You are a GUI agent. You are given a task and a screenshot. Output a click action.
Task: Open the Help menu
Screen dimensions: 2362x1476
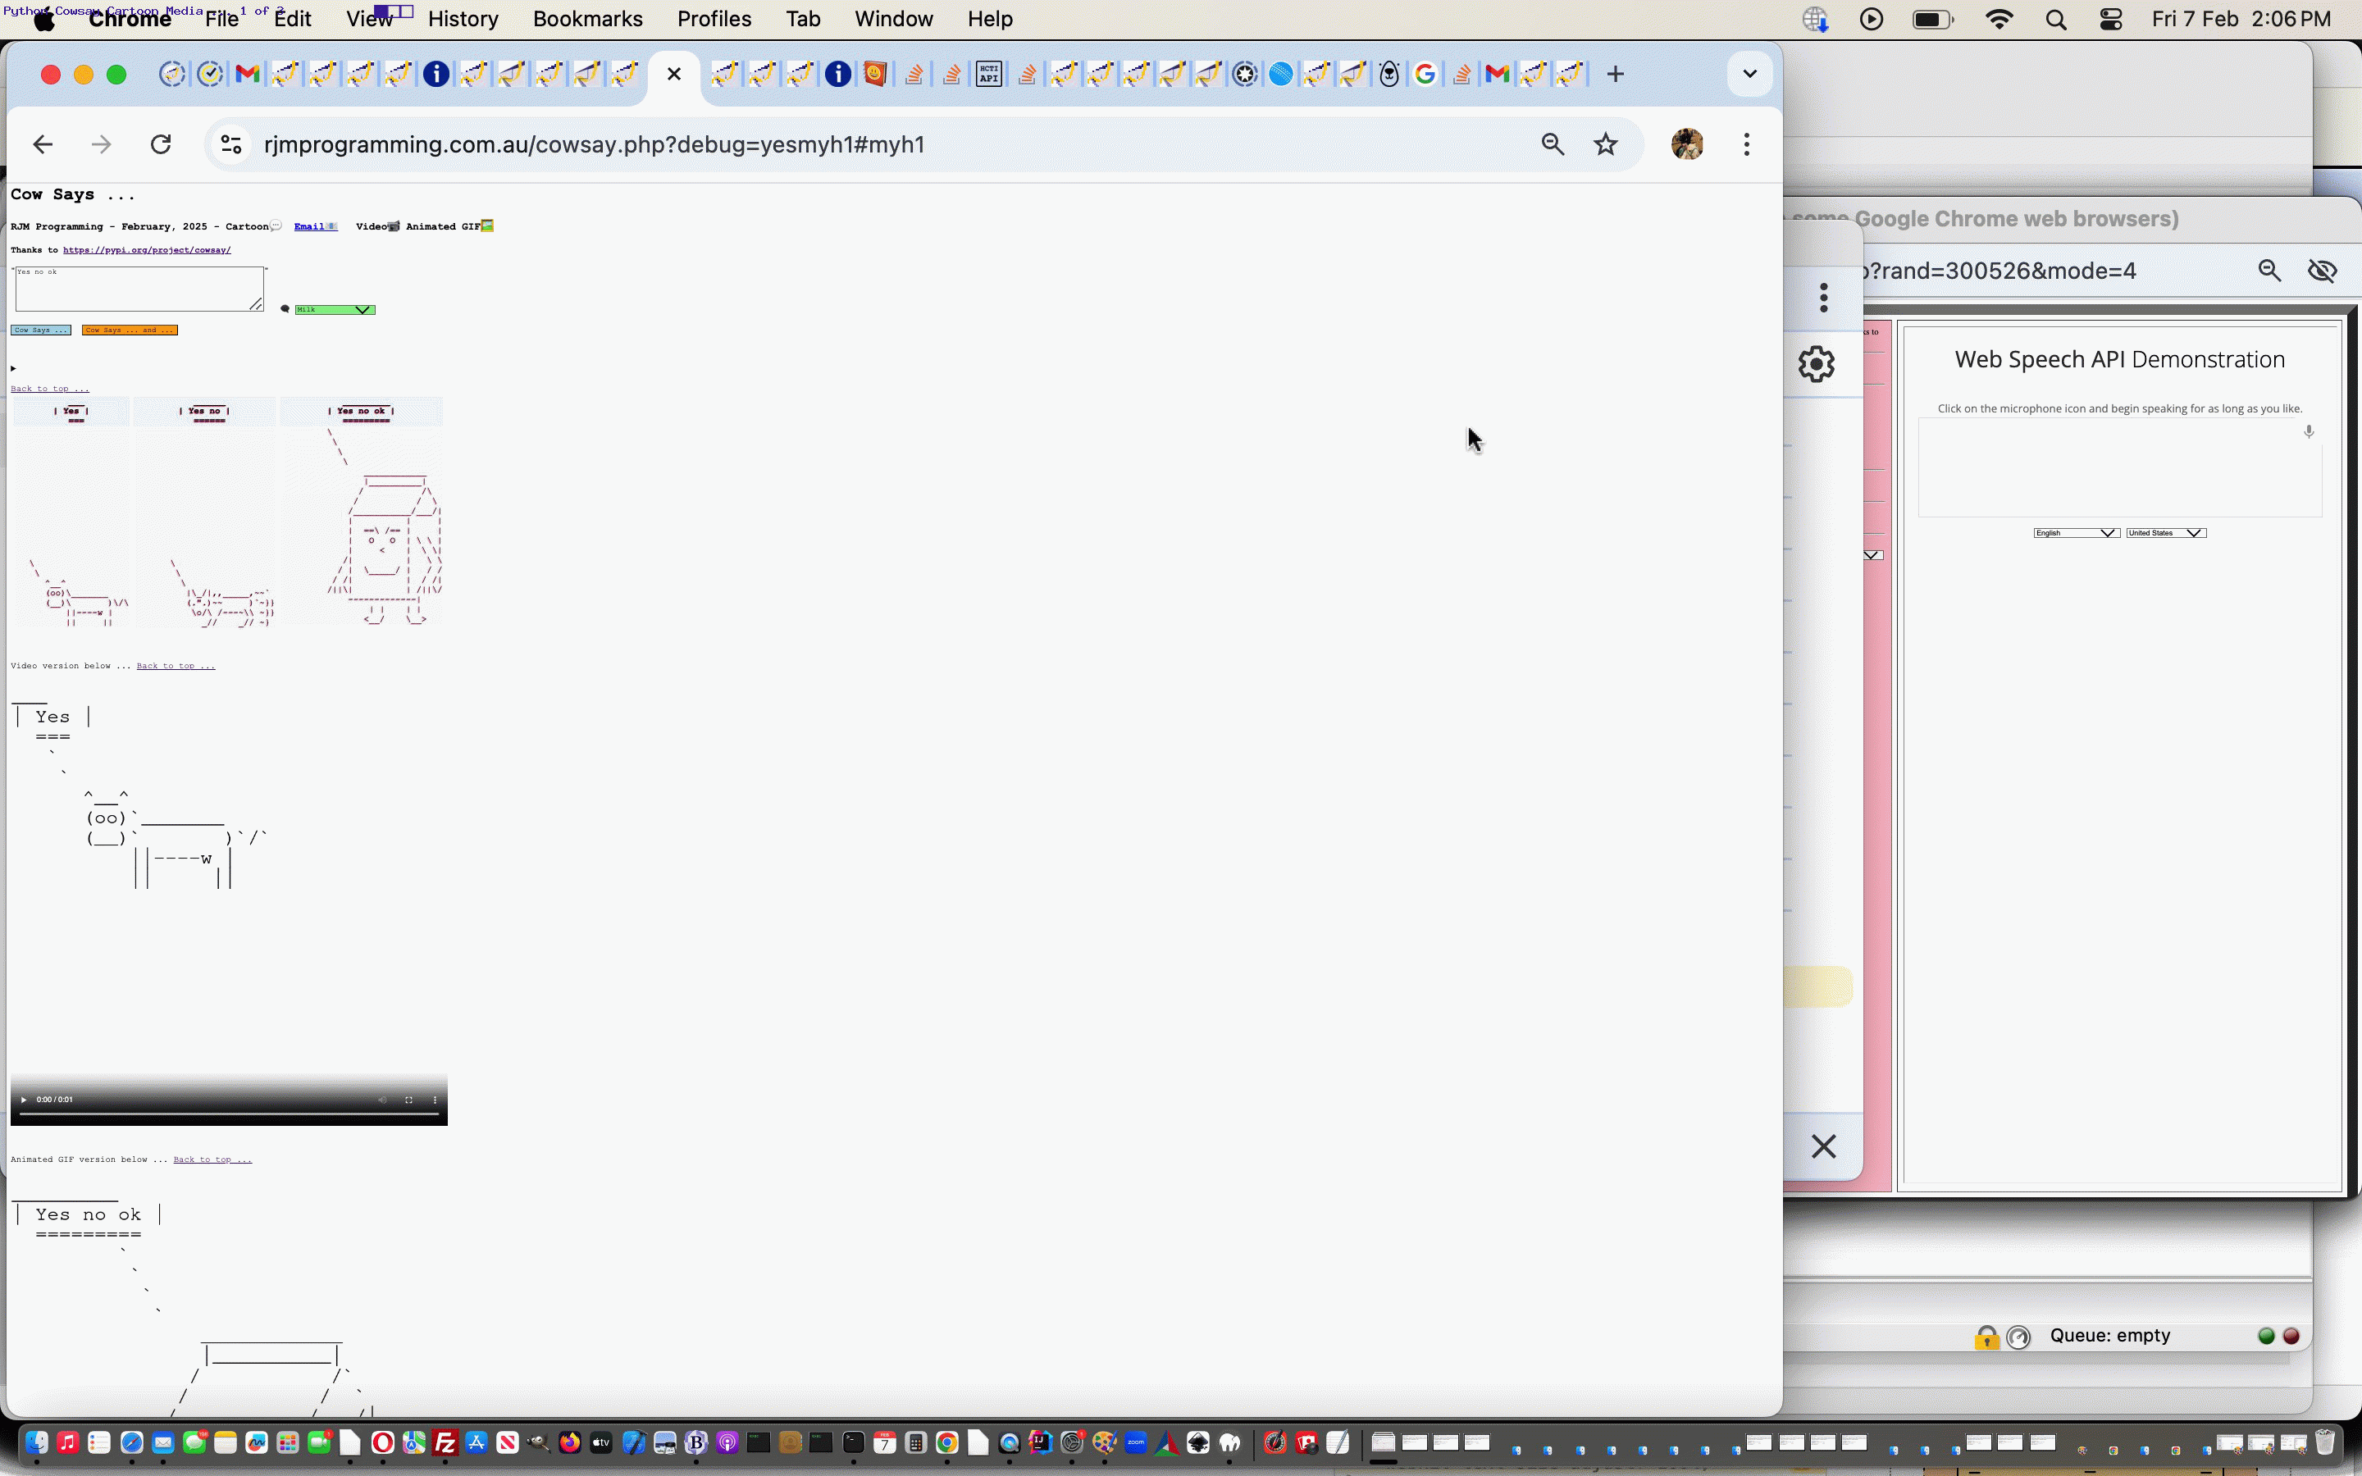[x=990, y=20]
